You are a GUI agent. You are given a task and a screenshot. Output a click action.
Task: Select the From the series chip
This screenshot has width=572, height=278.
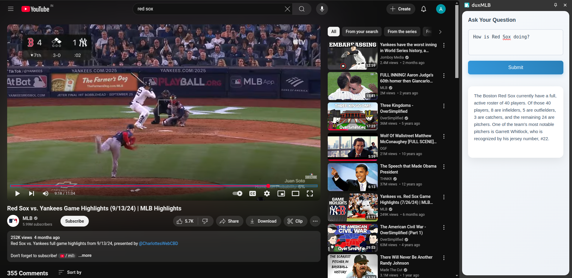click(x=402, y=32)
